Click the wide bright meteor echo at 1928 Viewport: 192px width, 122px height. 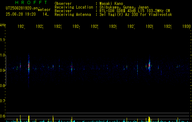pos(149,66)
